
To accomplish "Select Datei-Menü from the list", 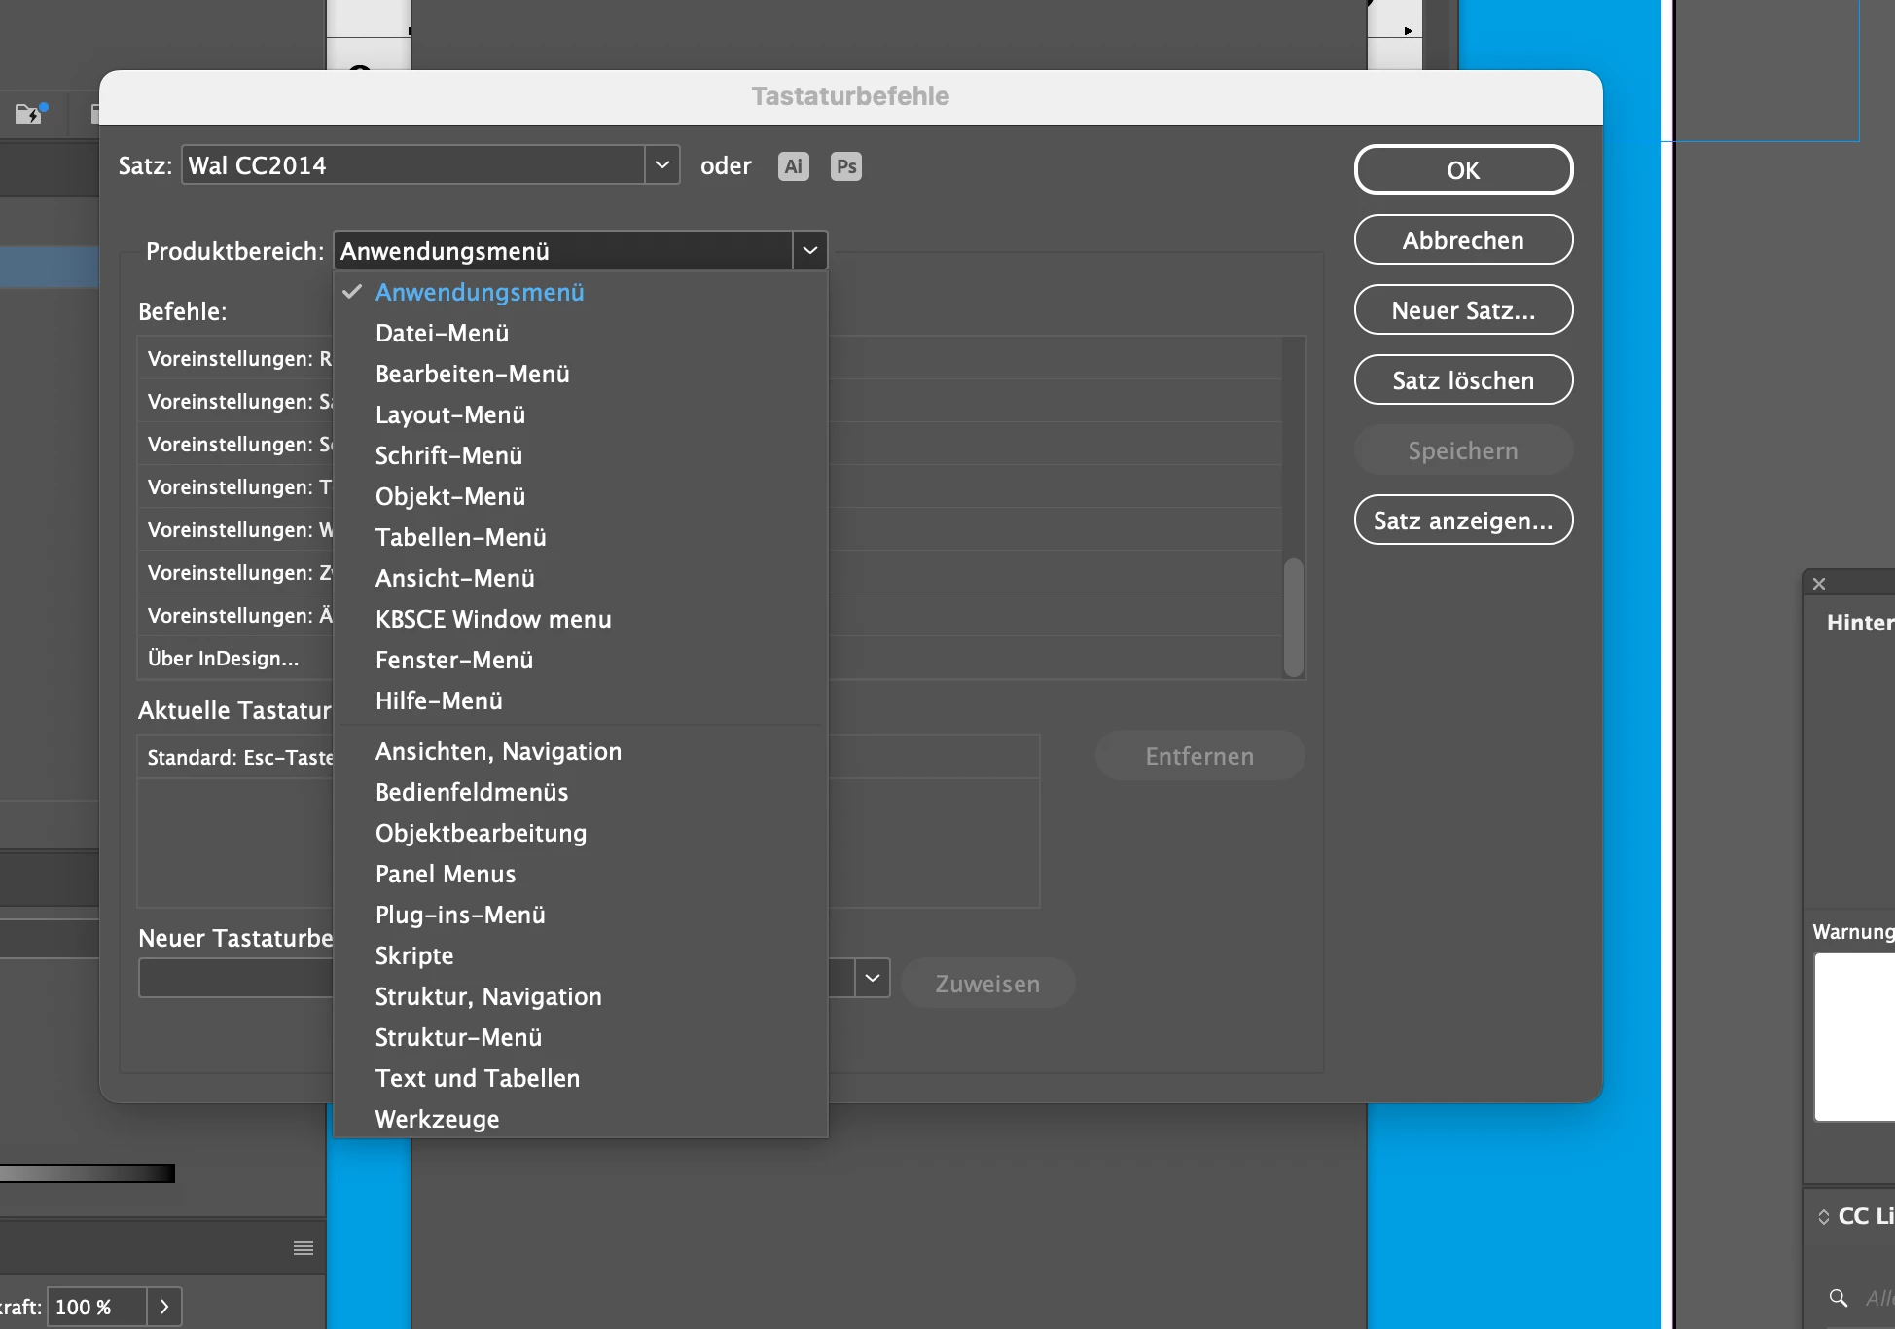I will [x=442, y=333].
